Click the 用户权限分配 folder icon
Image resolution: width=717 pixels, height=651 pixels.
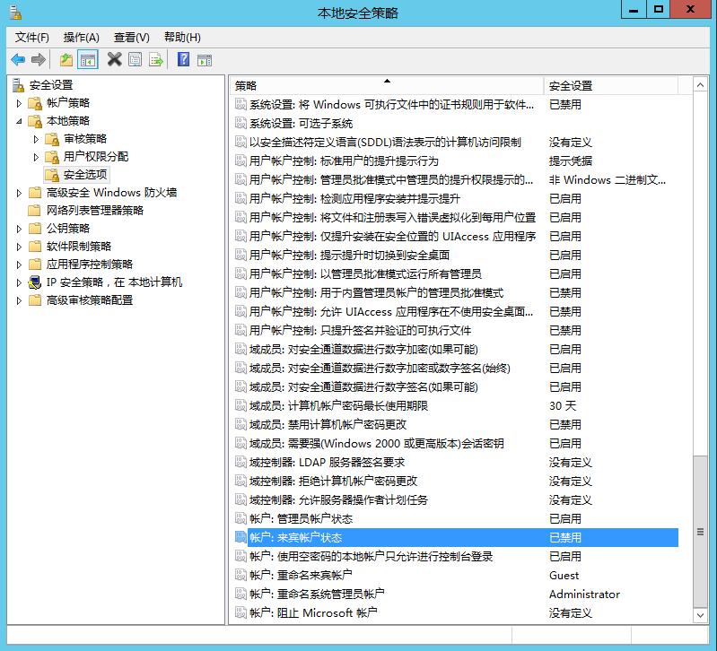tap(52, 157)
